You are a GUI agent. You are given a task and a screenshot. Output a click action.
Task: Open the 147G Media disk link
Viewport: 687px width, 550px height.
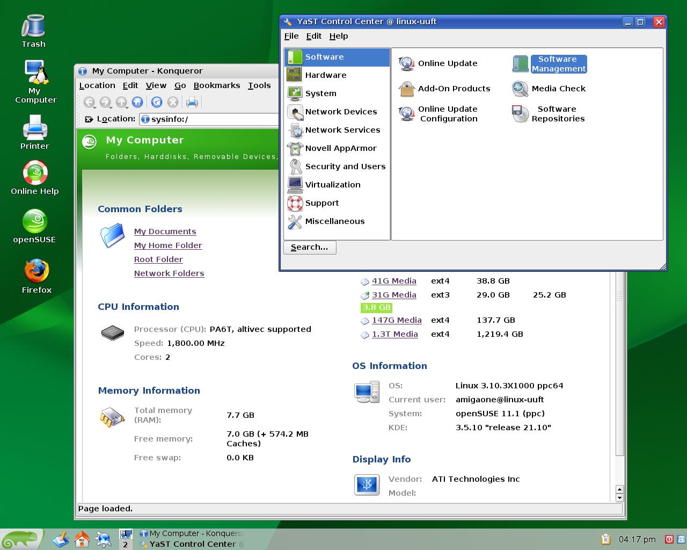click(x=397, y=320)
